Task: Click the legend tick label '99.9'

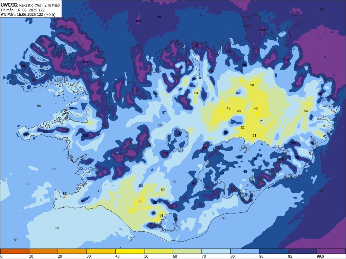Action: 320,256
